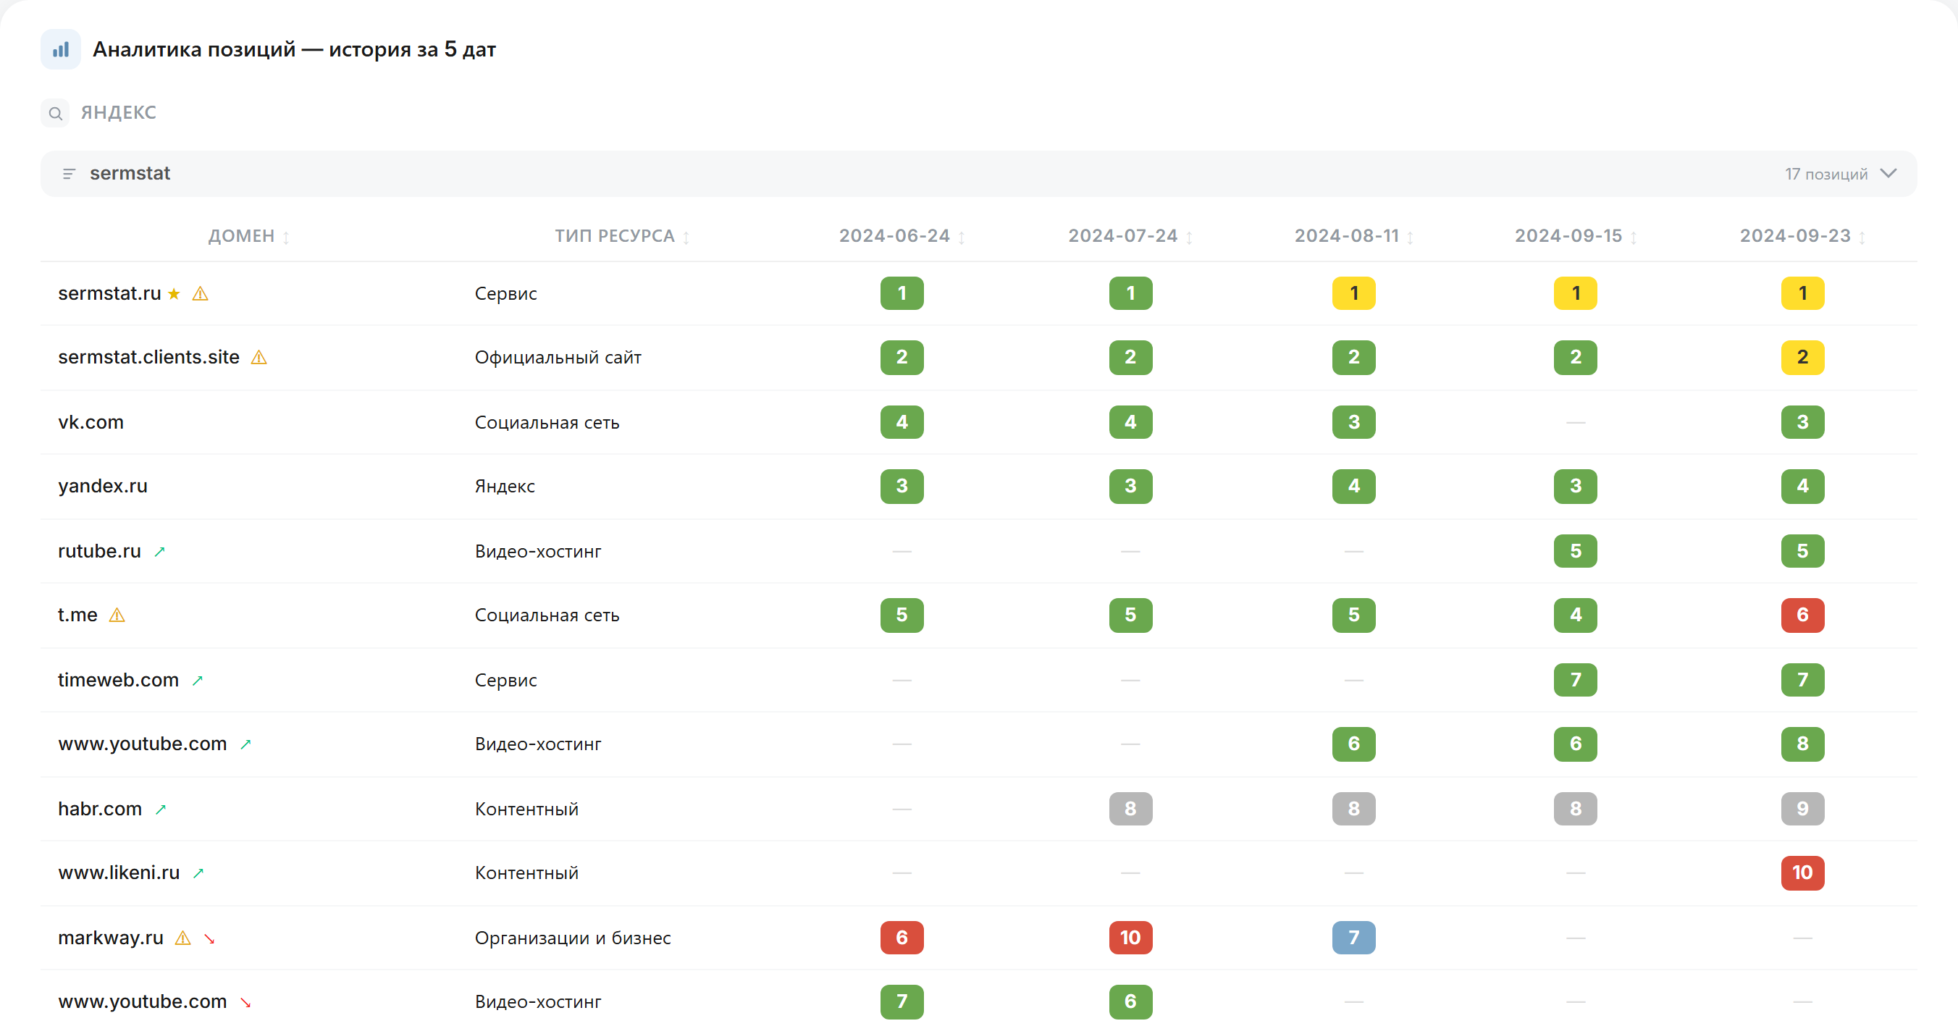
Task: Click the warning triangle next to markway.ru
Action: (183, 938)
